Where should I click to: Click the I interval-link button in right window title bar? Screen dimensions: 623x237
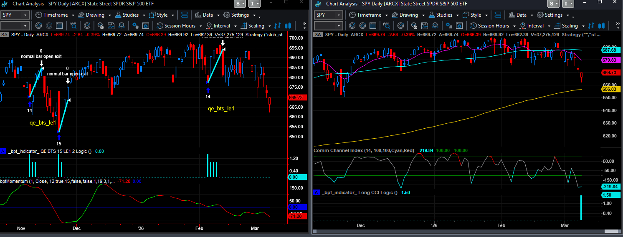click(x=568, y=4)
